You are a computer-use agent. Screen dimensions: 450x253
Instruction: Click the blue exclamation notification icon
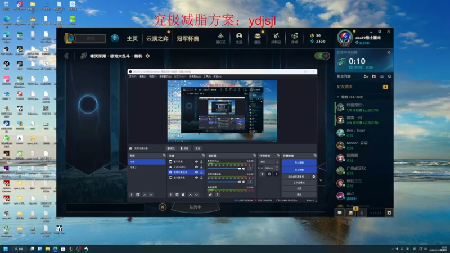pos(115,38)
